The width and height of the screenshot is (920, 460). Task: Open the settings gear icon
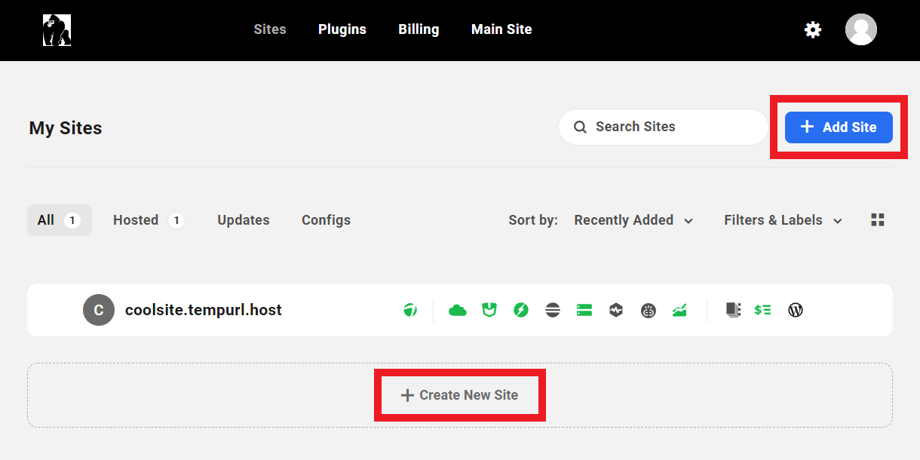coord(812,30)
